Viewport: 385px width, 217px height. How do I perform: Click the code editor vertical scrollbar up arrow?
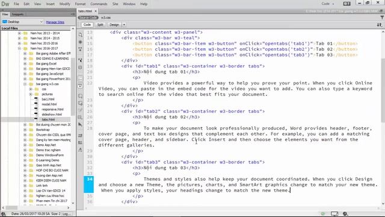coord(383,32)
